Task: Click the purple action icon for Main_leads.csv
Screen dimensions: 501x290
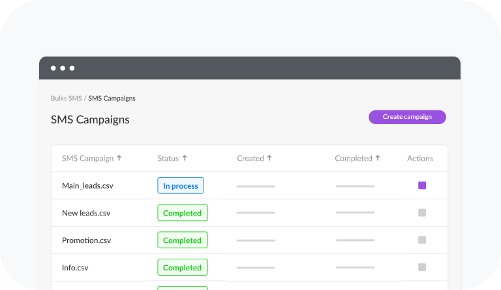Action: click(422, 185)
